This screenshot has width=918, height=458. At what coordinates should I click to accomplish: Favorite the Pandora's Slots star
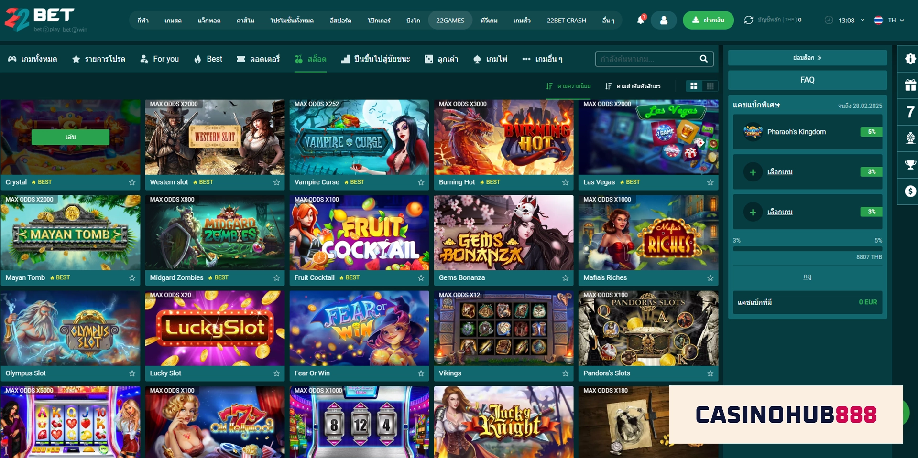point(710,373)
